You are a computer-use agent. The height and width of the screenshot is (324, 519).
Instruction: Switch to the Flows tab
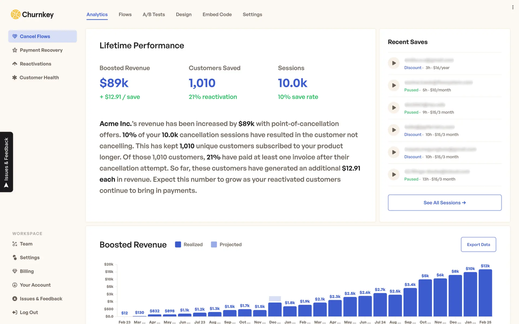[125, 15]
